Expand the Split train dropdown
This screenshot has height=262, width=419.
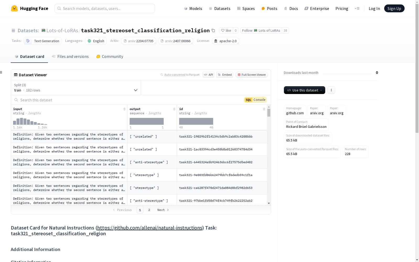point(76,88)
